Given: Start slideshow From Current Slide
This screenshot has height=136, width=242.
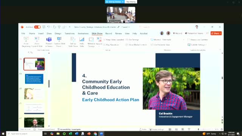Looking at the screenshot, I should (37, 42).
